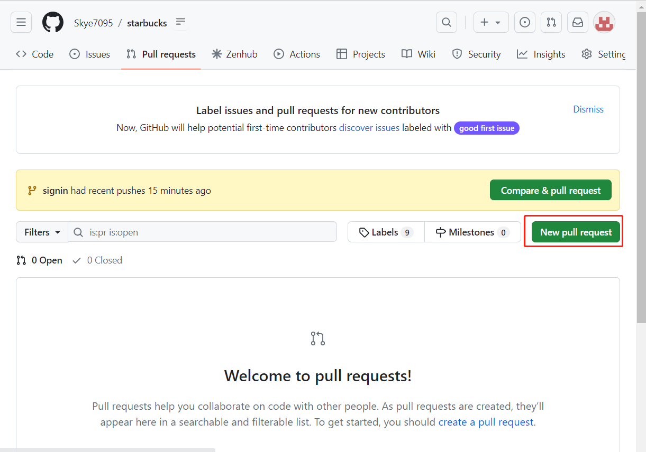
Task: Open the Milestones button
Action: pyautogui.click(x=473, y=232)
